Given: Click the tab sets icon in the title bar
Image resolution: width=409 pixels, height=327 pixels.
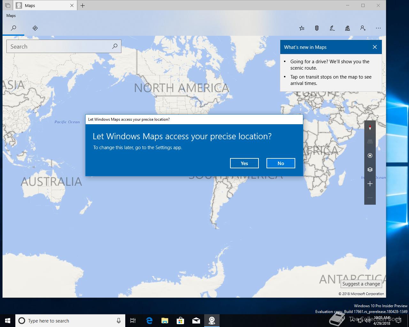Looking at the screenshot, I should 8,5.
